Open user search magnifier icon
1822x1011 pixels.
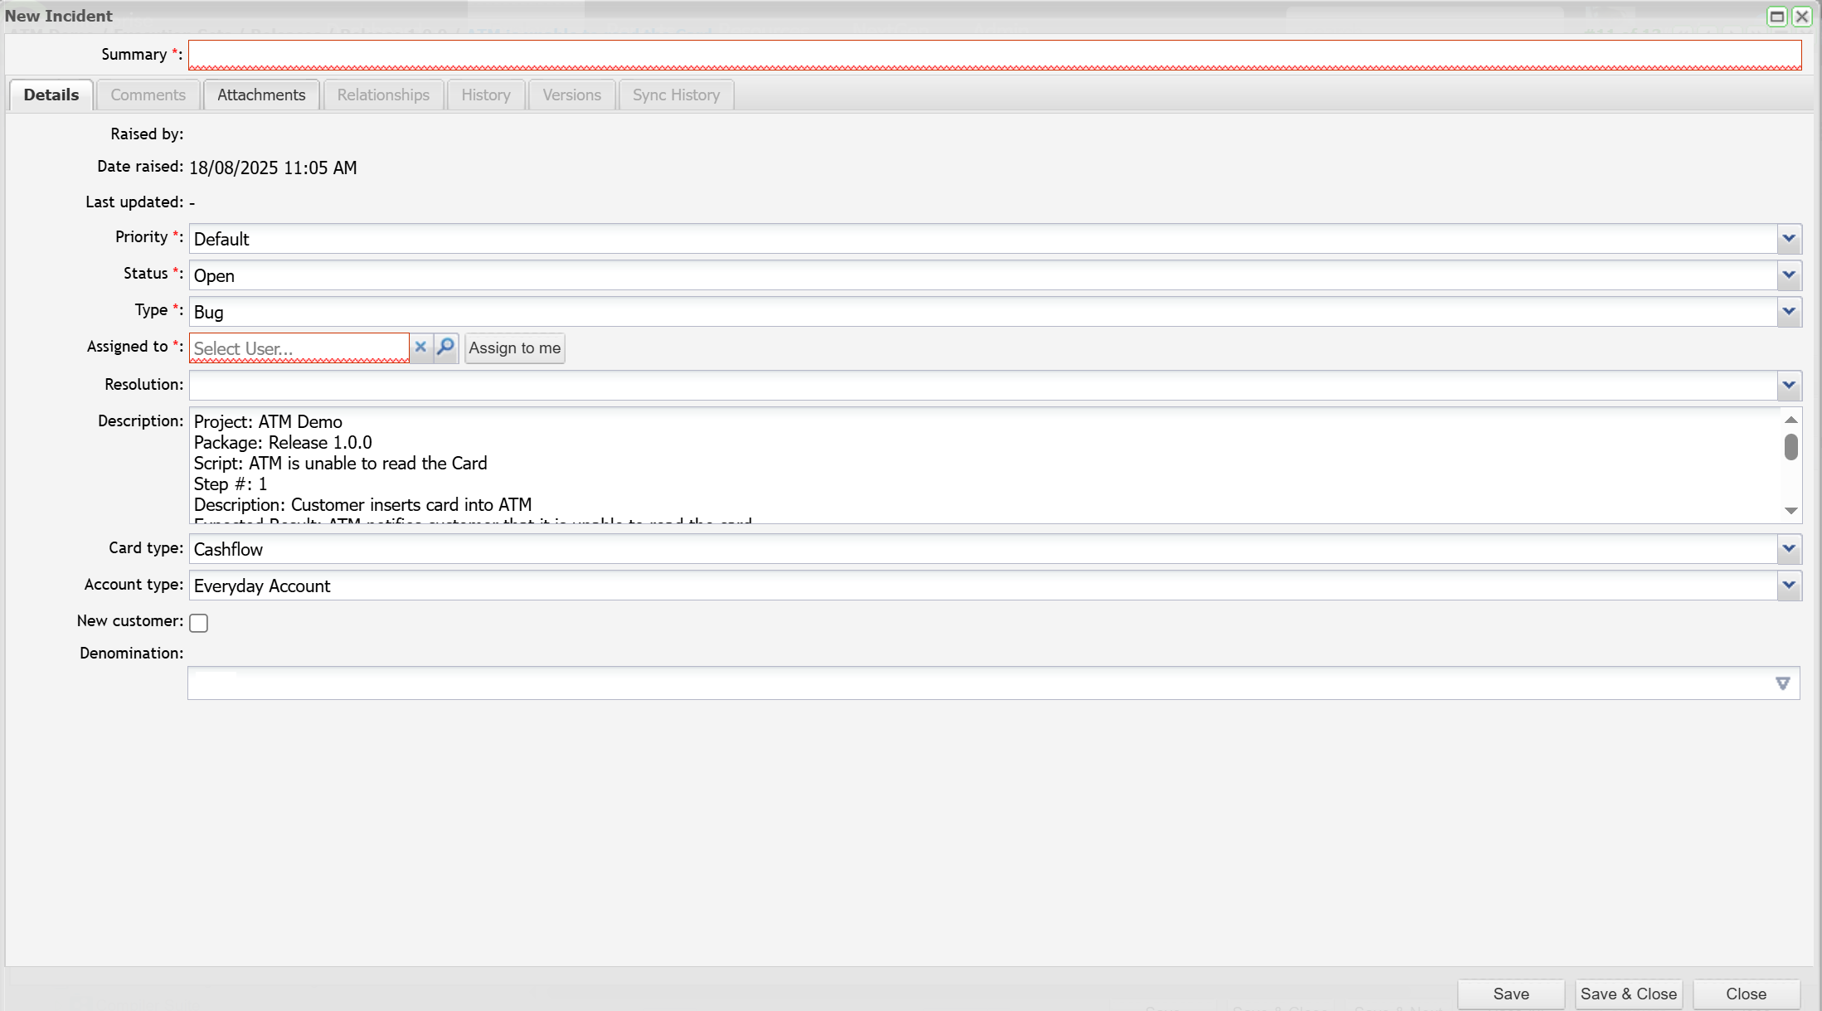[x=446, y=348]
